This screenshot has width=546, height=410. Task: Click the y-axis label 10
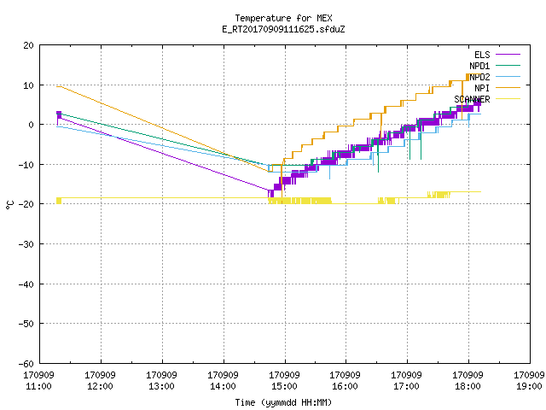[28, 85]
